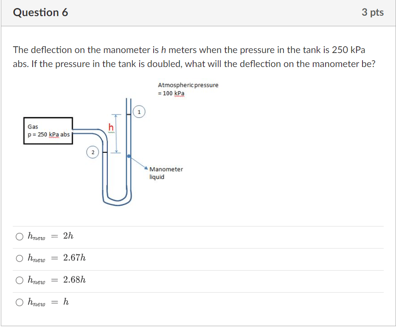Click the Gas p = 250 kPa tank box
The image size is (396, 327).
coord(48,130)
